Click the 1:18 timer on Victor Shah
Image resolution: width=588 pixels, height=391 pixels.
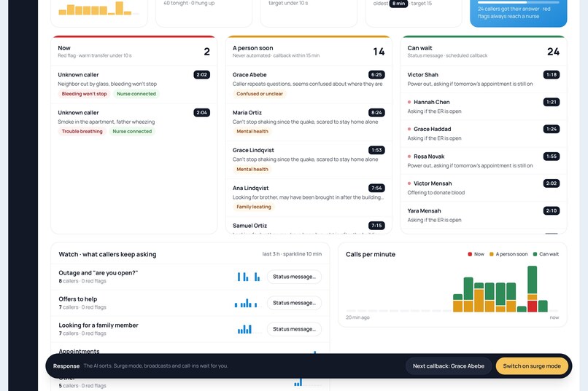(552, 74)
